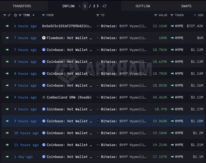Open Coinbase: Hot Wallet in $1.17M row
This screenshot has width=206, height=163.
pos(69,109)
